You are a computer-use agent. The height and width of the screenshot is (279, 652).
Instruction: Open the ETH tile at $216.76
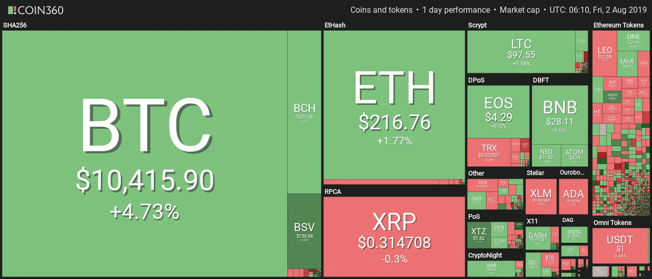click(394, 104)
